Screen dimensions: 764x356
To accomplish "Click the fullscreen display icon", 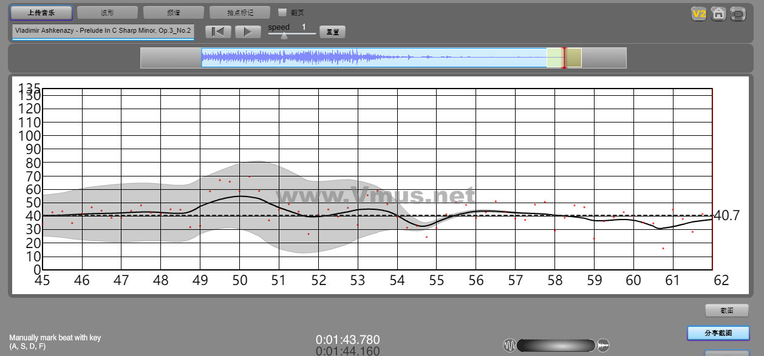I will coord(738,13).
